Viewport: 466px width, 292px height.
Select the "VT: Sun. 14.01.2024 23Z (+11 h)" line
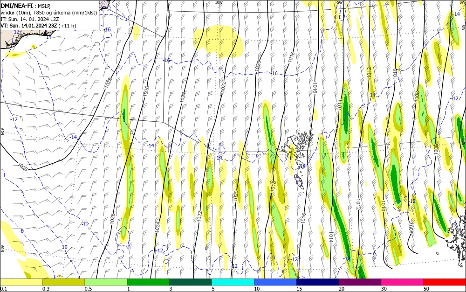tap(38, 26)
